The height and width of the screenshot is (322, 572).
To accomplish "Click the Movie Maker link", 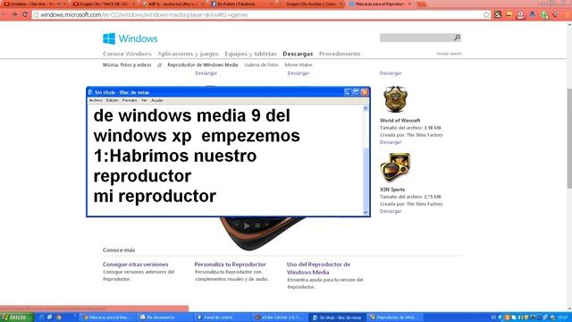I will (x=299, y=65).
